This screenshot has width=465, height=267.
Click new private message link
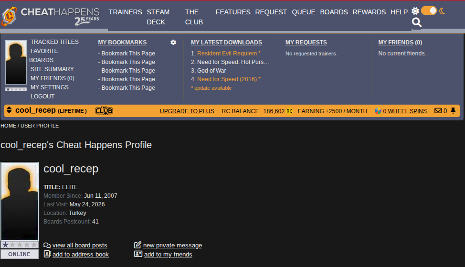(173, 246)
